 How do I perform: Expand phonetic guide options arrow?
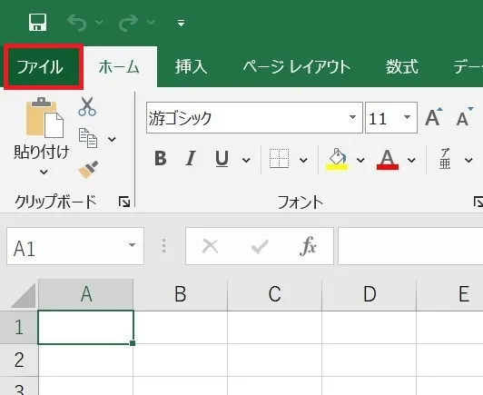pos(468,160)
